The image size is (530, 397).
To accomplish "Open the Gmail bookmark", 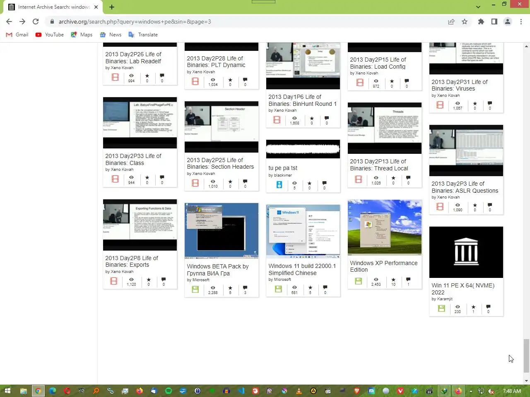I will 17,35.
